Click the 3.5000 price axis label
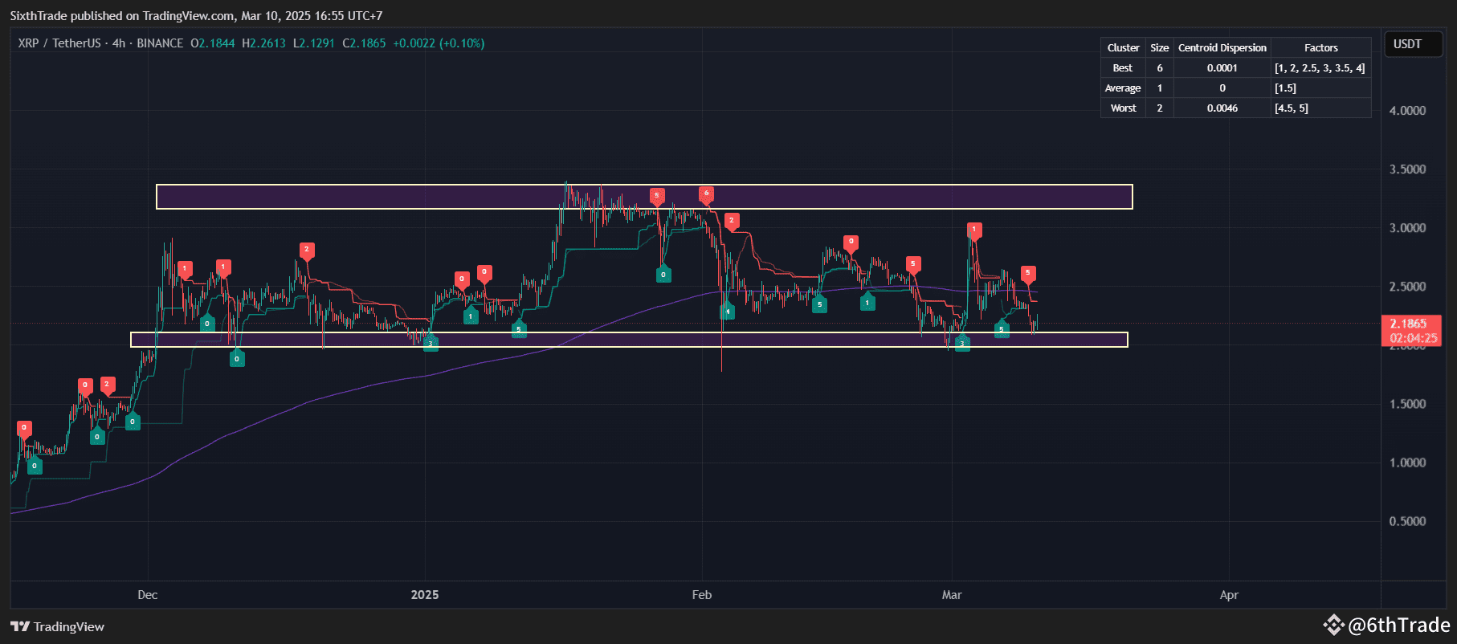The height and width of the screenshot is (644, 1457). 1407,169
